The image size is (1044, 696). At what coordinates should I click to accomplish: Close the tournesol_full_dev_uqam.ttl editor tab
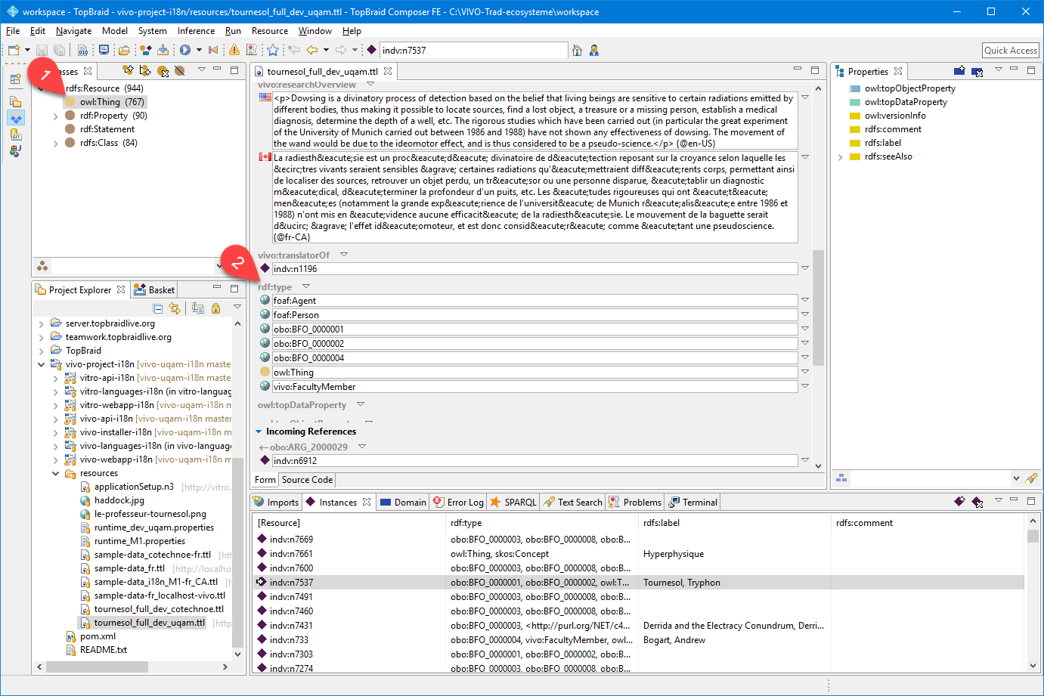(x=388, y=71)
